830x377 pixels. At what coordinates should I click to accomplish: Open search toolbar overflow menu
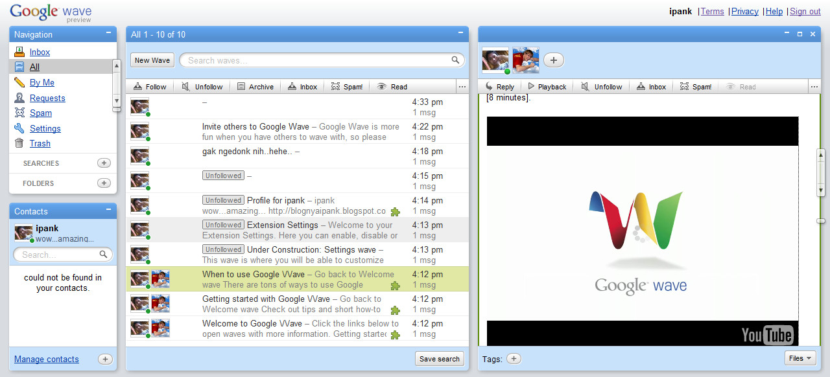coord(462,87)
